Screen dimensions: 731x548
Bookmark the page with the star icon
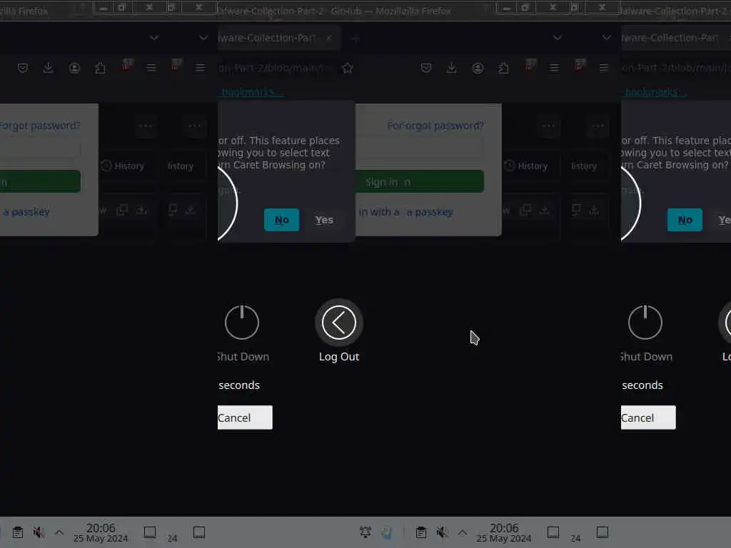coord(348,68)
